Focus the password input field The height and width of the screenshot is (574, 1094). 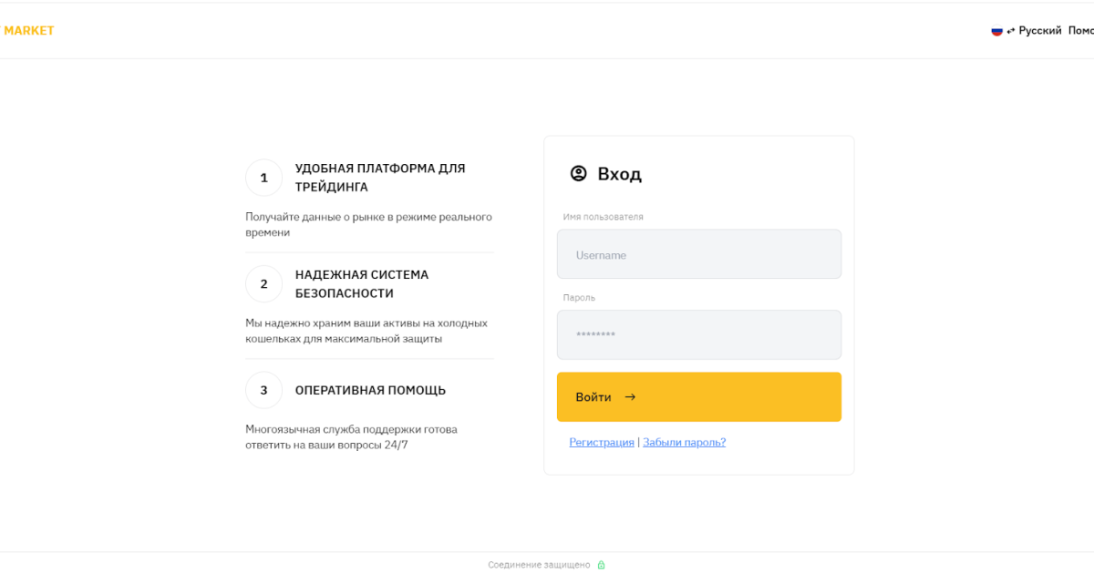point(699,334)
